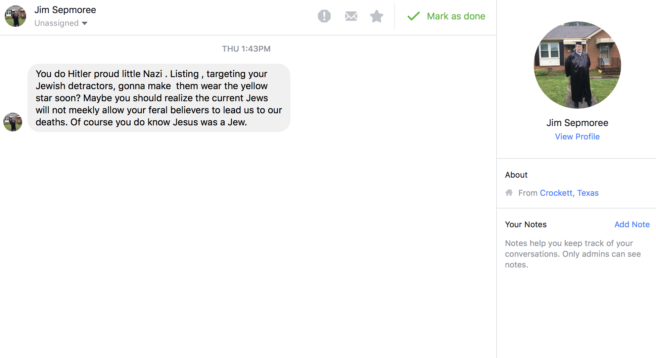This screenshot has height=358, width=656.
Task: Click the spam exclamation icon
Action: click(324, 16)
